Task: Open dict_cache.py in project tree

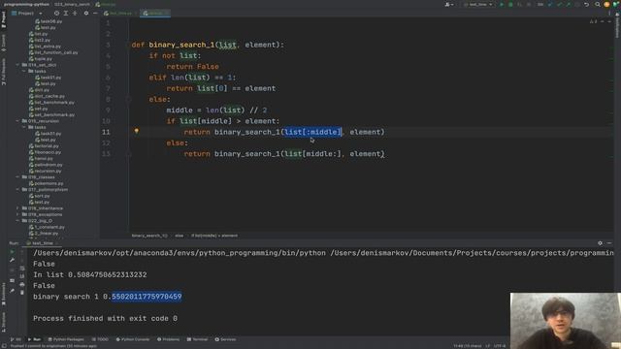Action: (47, 96)
